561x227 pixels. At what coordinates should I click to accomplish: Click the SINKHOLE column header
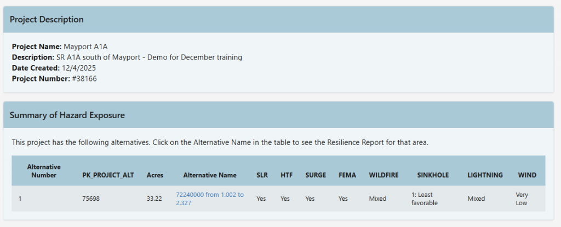click(433, 175)
